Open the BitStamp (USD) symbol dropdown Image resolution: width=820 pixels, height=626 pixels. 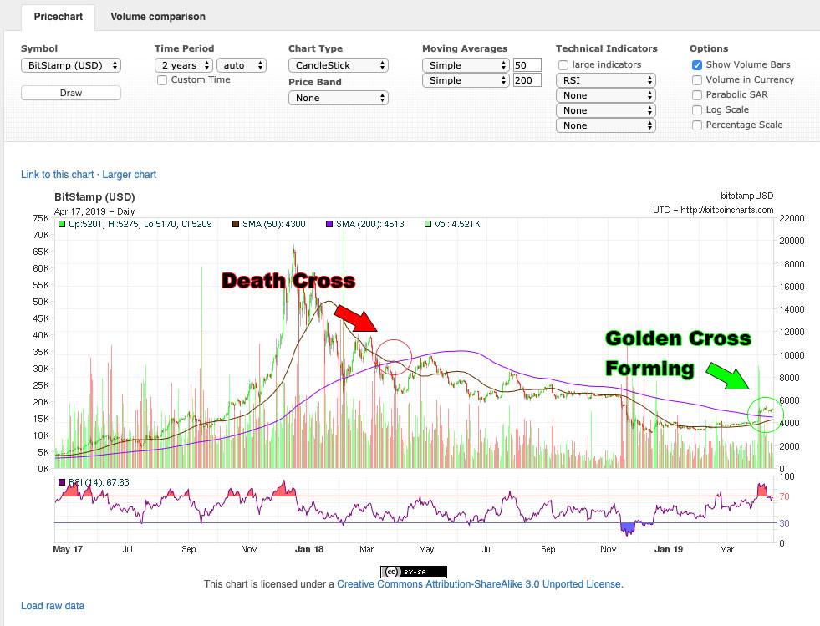coord(71,65)
